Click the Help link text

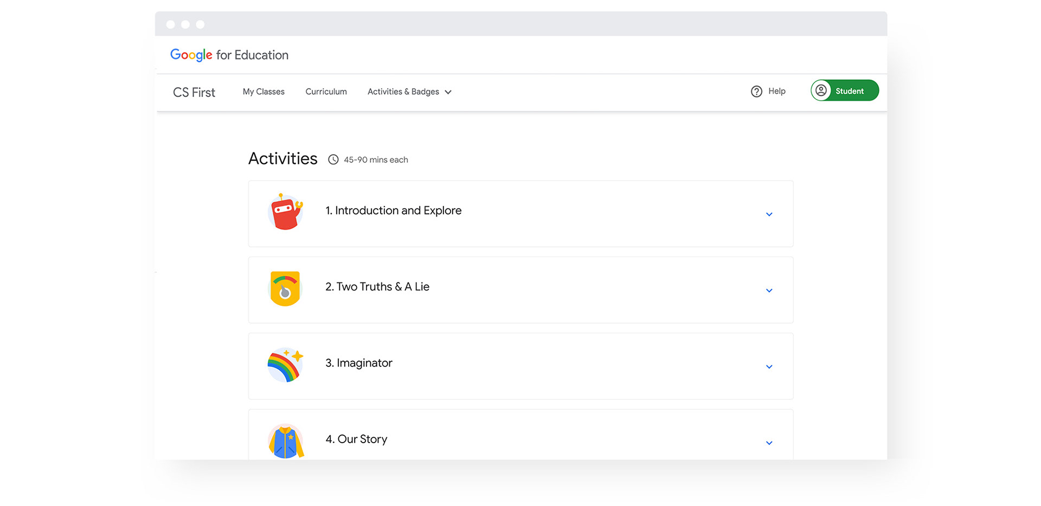pyautogui.click(x=776, y=91)
